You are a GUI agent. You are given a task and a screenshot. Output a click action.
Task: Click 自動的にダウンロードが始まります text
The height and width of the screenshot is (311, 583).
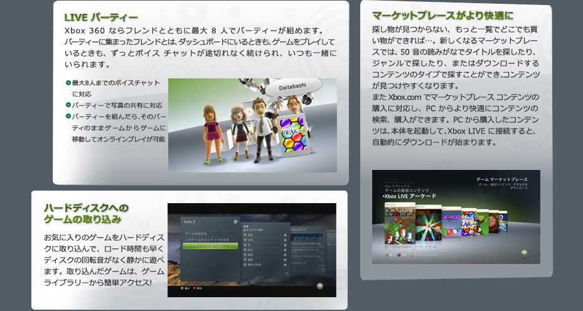pos(434,142)
